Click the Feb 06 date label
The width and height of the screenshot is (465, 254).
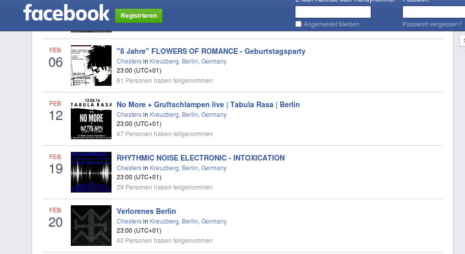click(x=56, y=58)
